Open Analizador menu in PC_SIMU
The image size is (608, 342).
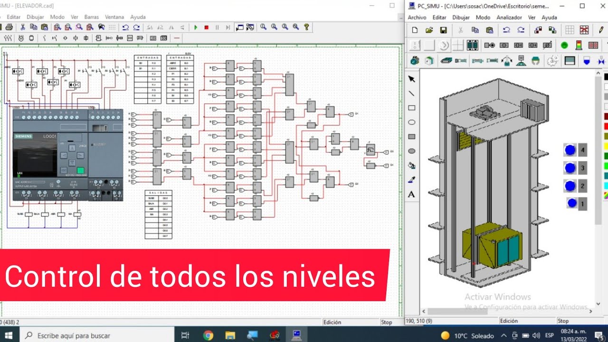tap(509, 17)
